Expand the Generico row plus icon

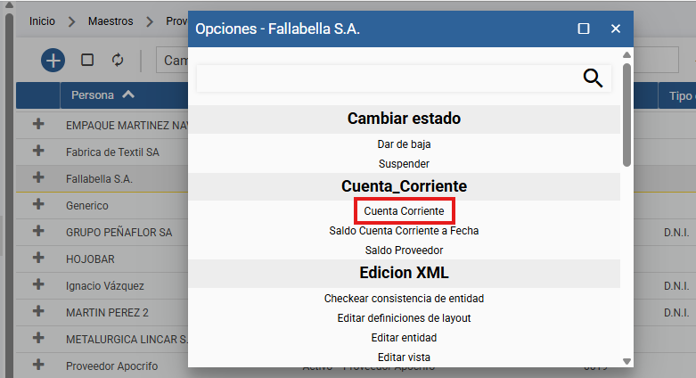pos(38,204)
